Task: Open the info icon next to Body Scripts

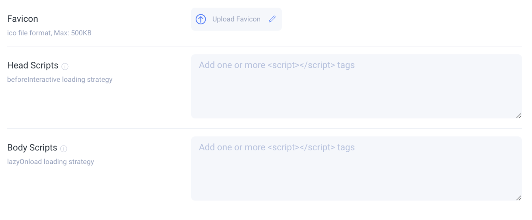Action: point(64,149)
